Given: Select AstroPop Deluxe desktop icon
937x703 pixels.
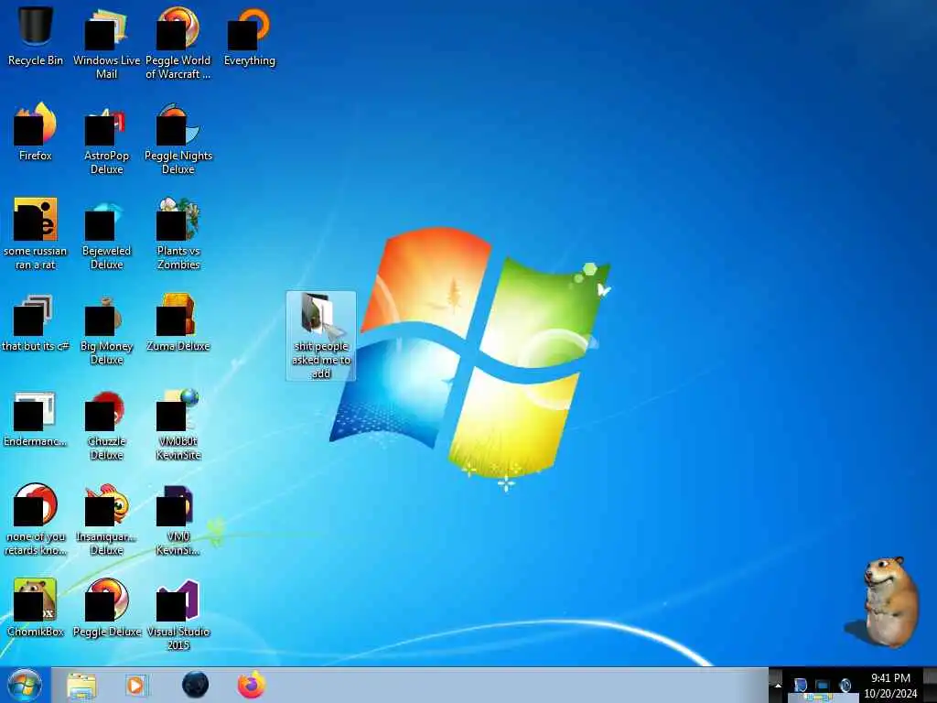Looking at the screenshot, I should click(106, 139).
